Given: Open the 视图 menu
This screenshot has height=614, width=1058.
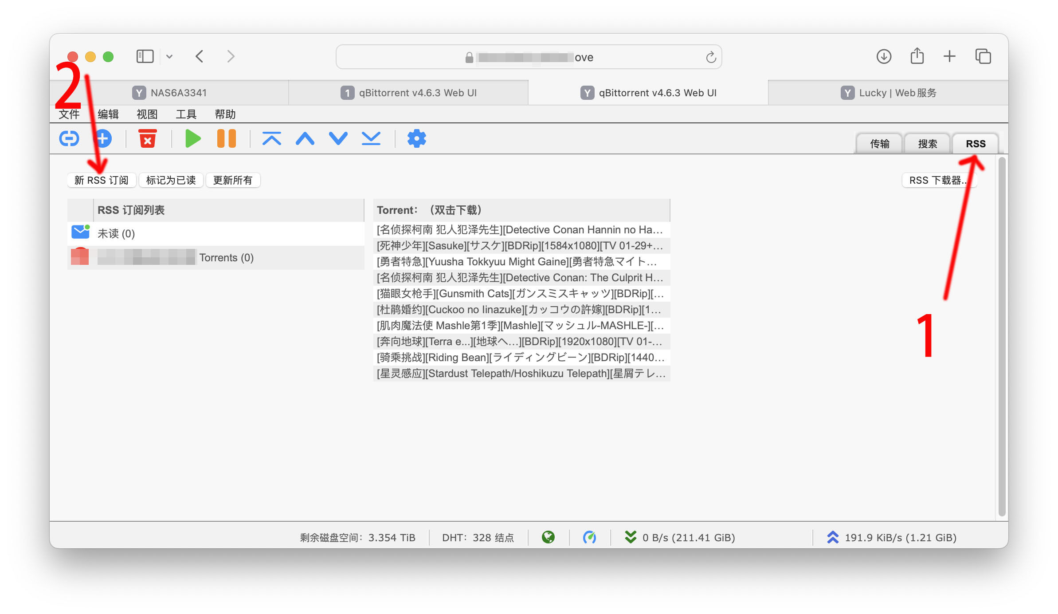Looking at the screenshot, I should pyautogui.click(x=147, y=114).
